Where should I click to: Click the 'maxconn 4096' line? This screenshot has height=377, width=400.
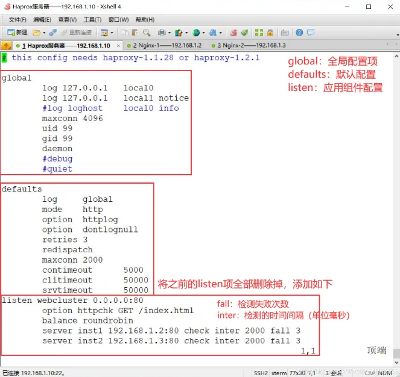coord(72,119)
